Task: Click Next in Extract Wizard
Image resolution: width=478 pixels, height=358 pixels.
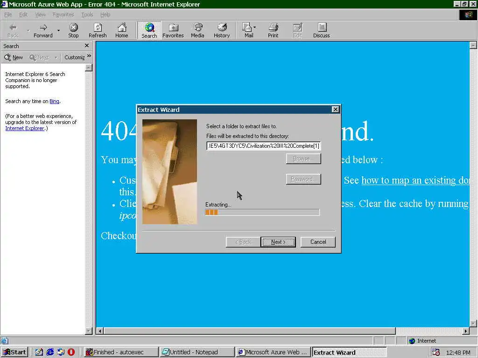Action: 278,242
